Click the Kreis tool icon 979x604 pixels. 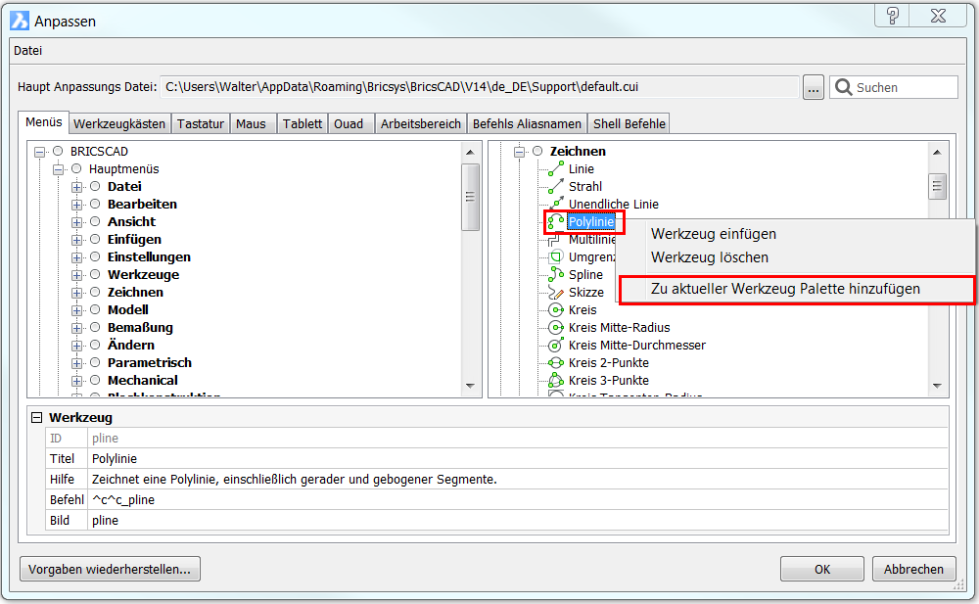(x=556, y=309)
